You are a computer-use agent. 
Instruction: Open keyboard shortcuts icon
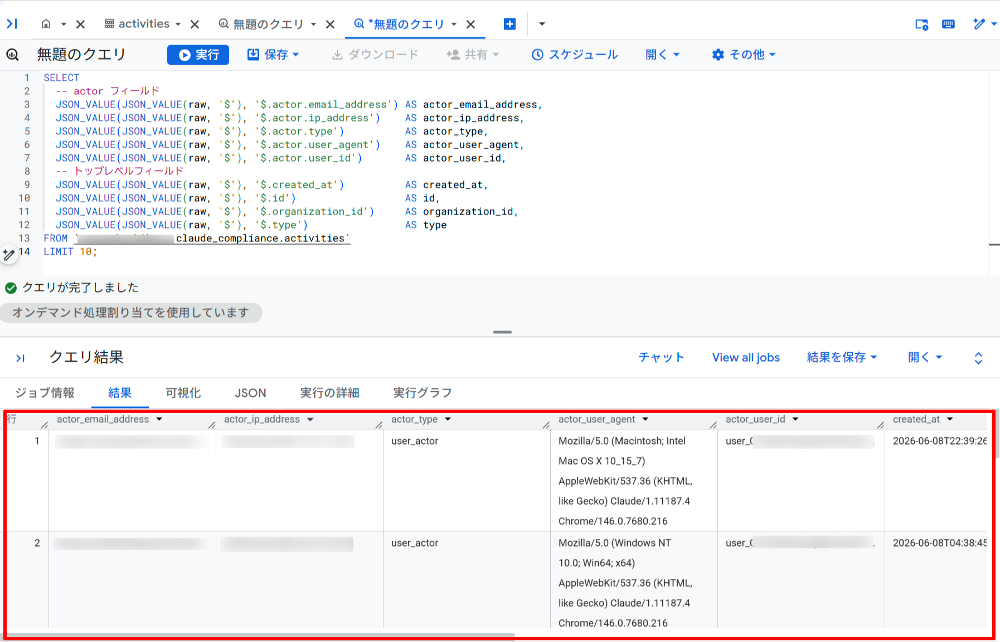(x=948, y=24)
